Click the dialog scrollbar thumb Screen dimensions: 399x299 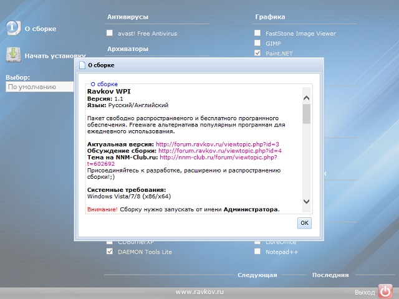306,113
